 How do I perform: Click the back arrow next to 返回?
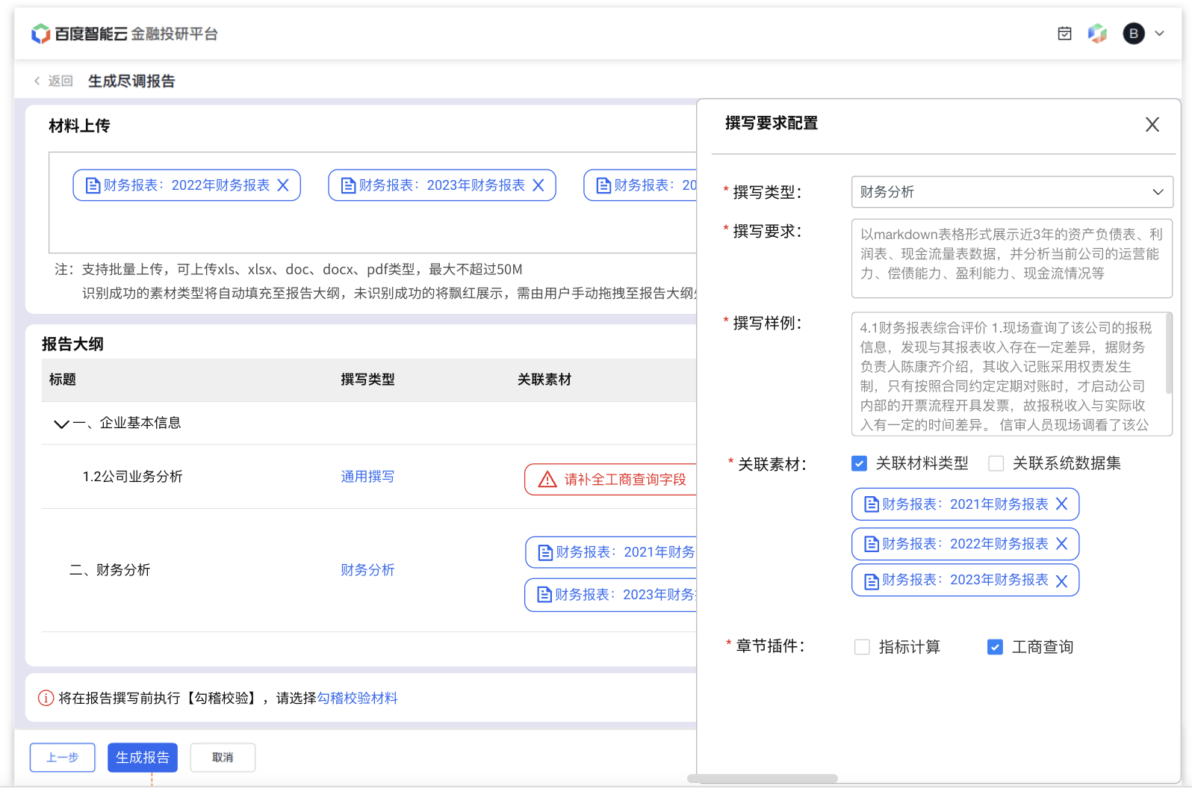[37, 81]
